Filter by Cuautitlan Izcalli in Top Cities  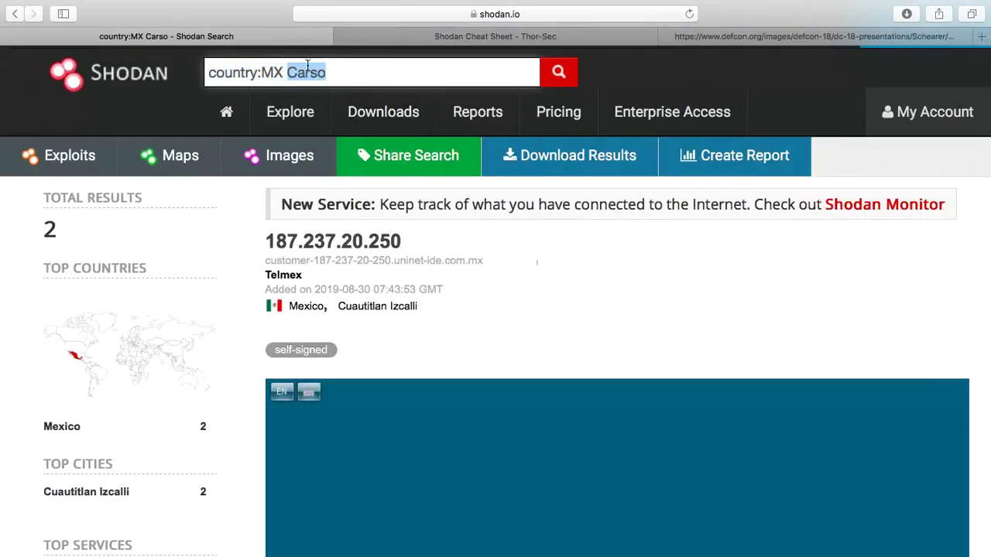pos(86,491)
